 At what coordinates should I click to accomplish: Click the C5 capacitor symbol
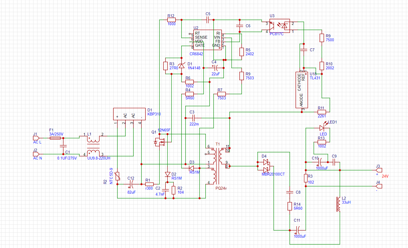tap(208, 20)
